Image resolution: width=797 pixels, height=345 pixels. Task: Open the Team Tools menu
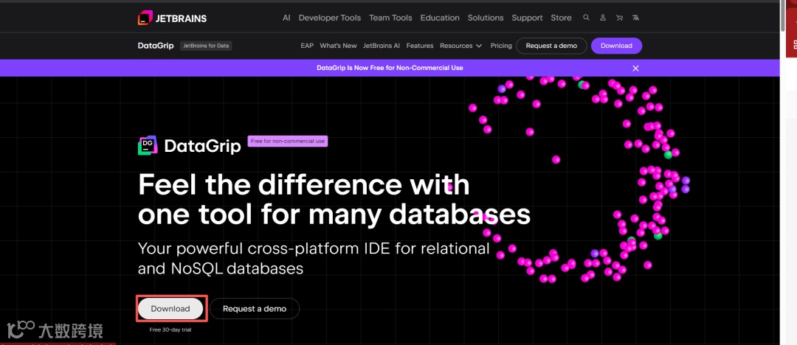(x=390, y=18)
